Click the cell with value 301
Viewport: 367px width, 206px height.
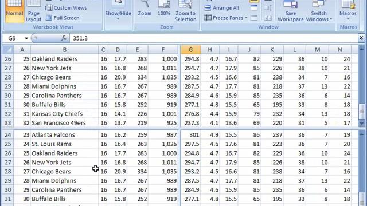pyautogui.click(x=190, y=135)
